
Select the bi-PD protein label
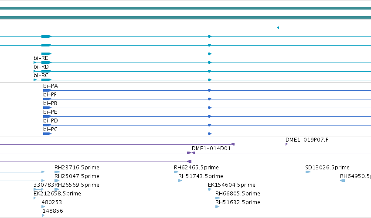(x=51, y=121)
